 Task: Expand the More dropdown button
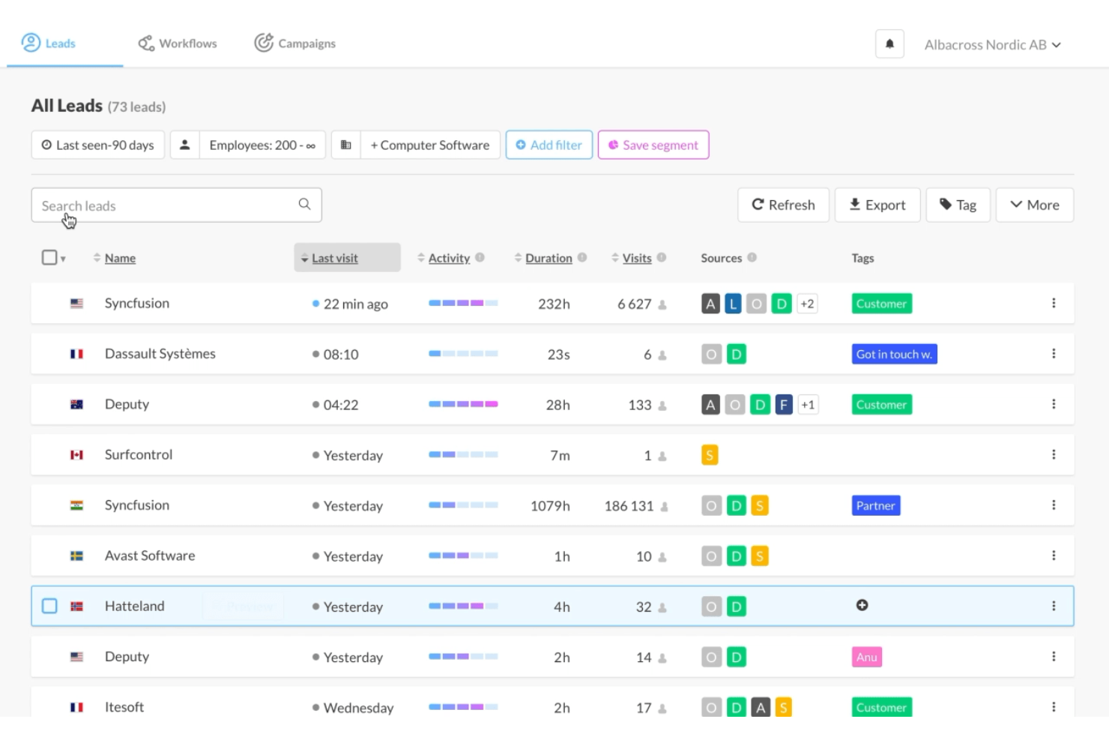coord(1034,205)
